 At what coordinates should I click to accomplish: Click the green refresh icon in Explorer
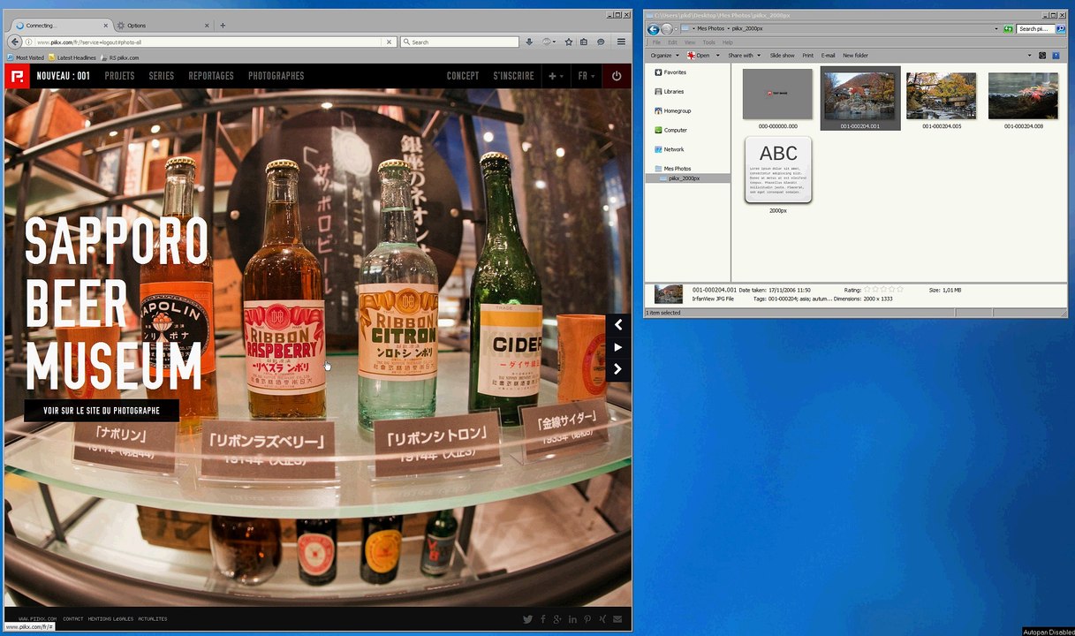tap(1008, 29)
